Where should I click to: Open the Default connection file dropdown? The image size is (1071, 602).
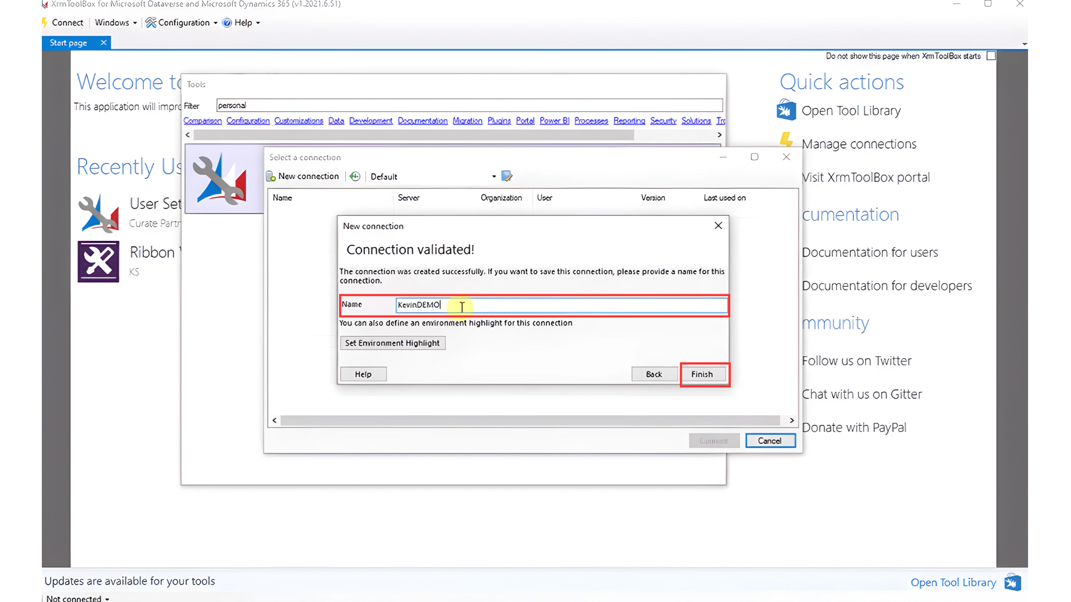[x=494, y=177]
